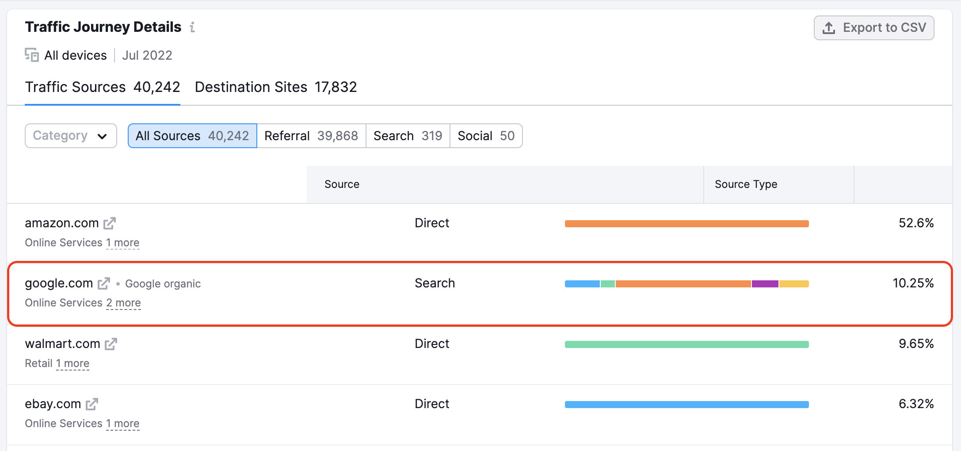The image size is (961, 451).
Task: Select the Search 319 filter
Action: pos(408,136)
